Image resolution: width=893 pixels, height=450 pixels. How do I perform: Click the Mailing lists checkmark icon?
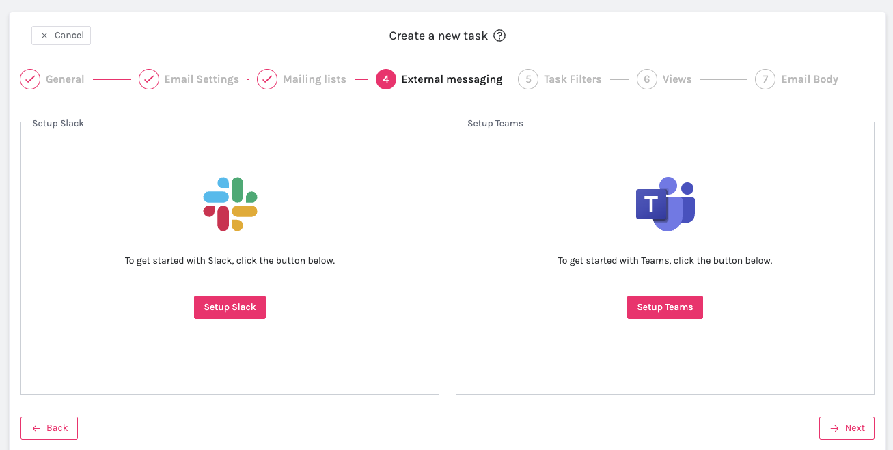click(267, 79)
